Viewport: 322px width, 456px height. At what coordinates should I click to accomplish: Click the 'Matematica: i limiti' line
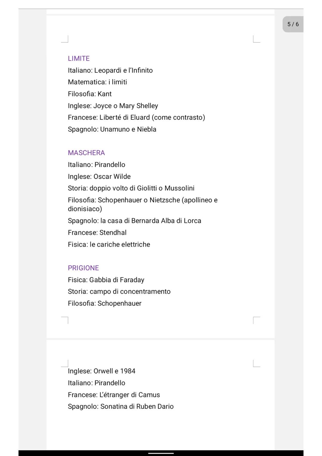97,82
